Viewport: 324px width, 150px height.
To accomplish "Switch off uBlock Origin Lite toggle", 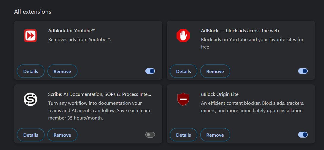I will click(303, 135).
